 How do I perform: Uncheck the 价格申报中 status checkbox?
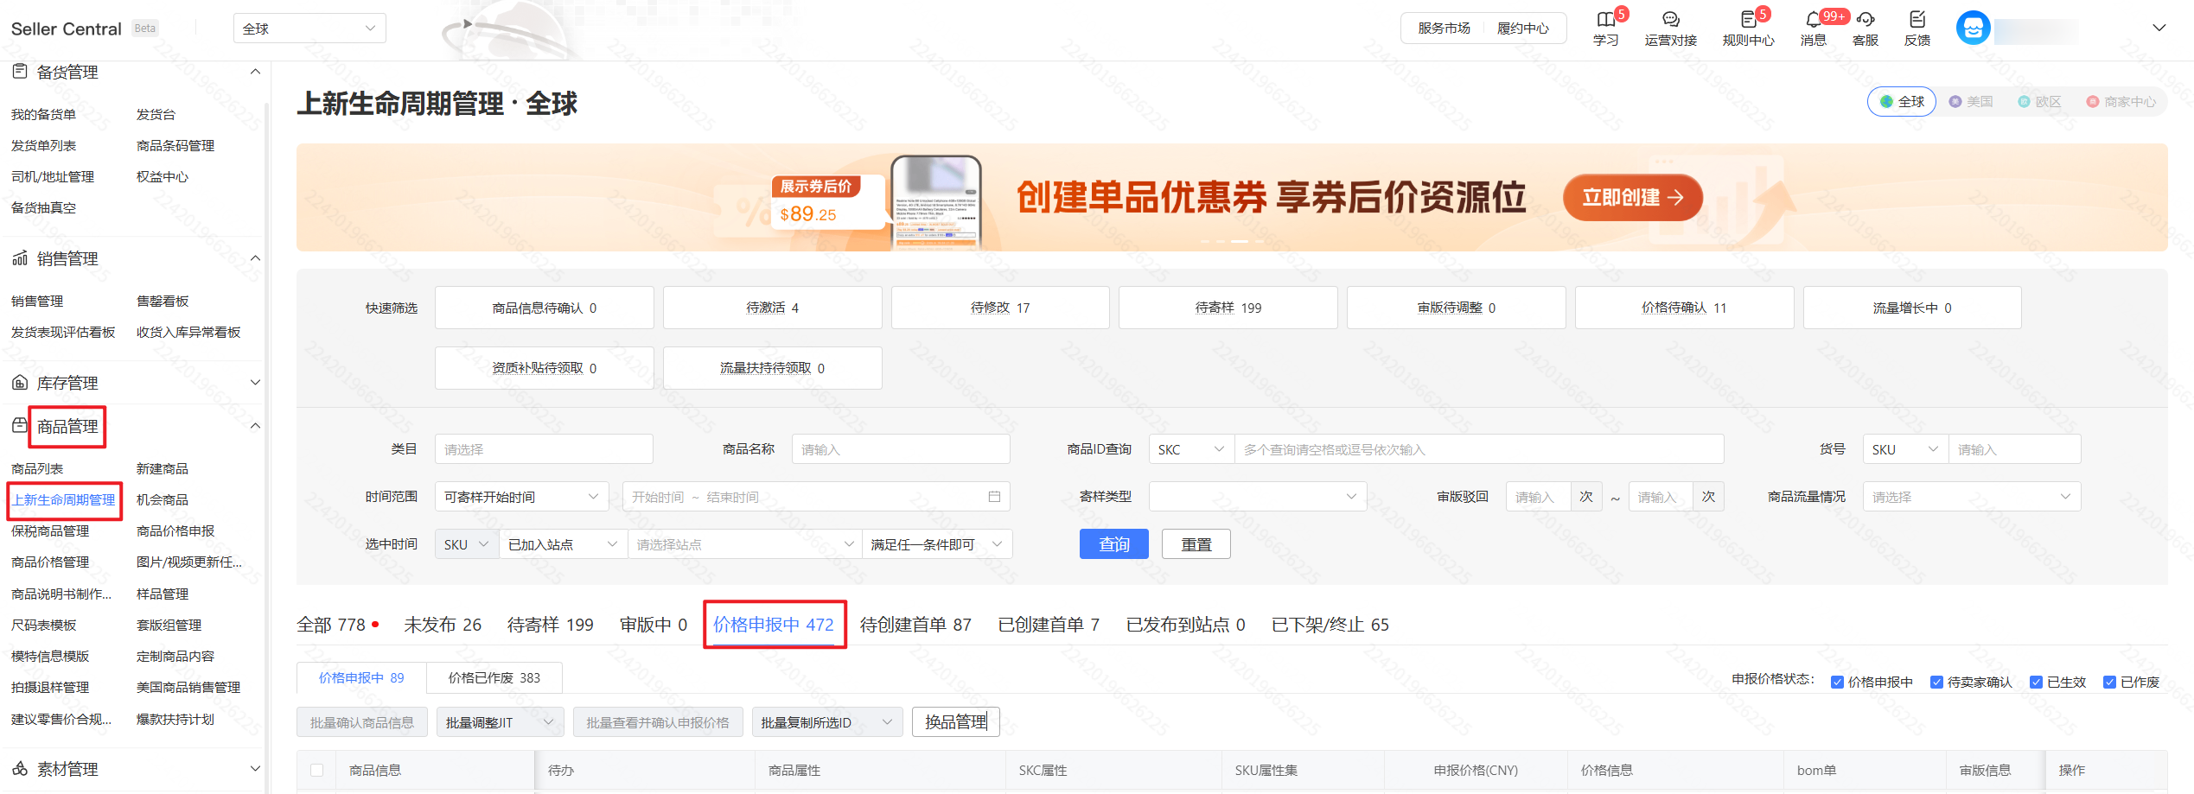pyautogui.click(x=1837, y=683)
